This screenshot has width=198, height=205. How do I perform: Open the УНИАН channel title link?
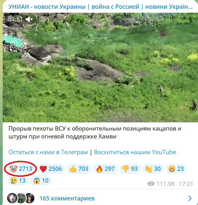[101, 7]
